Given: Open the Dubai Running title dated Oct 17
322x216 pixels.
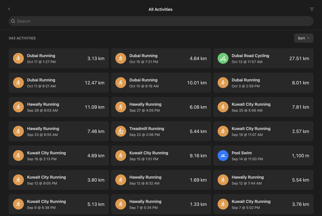Looking at the screenshot, I should tap(41, 56).
